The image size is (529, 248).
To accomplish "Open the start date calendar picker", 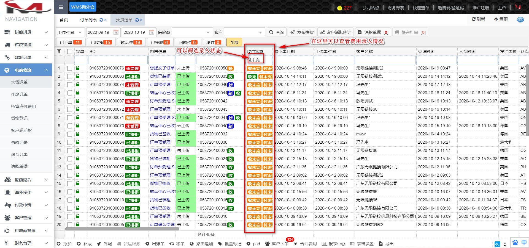I will pos(116,32).
